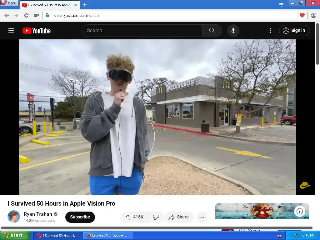Viewport: 320px width, 240px height.
Task: Go to the YouTube home logo
Action: click(x=37, y=31)
